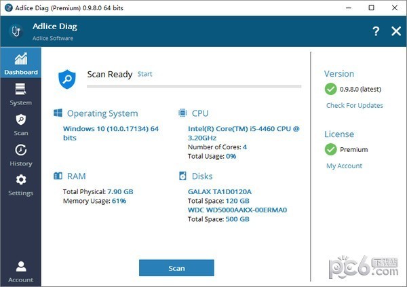
Task: Click the green checkmark next to version 0.9.8.0
Action: (x=330, y=89)
